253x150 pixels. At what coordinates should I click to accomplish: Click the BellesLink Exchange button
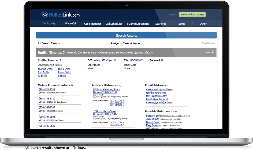pyautogui.click(x=192, y=14)
